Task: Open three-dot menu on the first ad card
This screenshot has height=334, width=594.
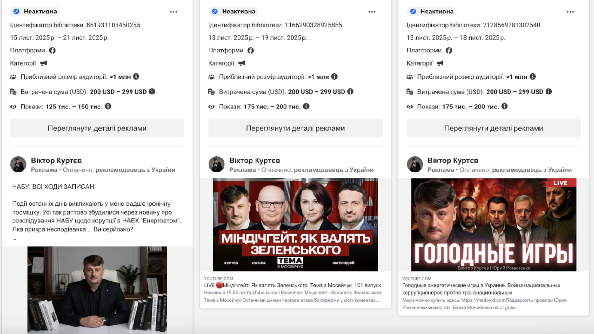Action: 174,12
